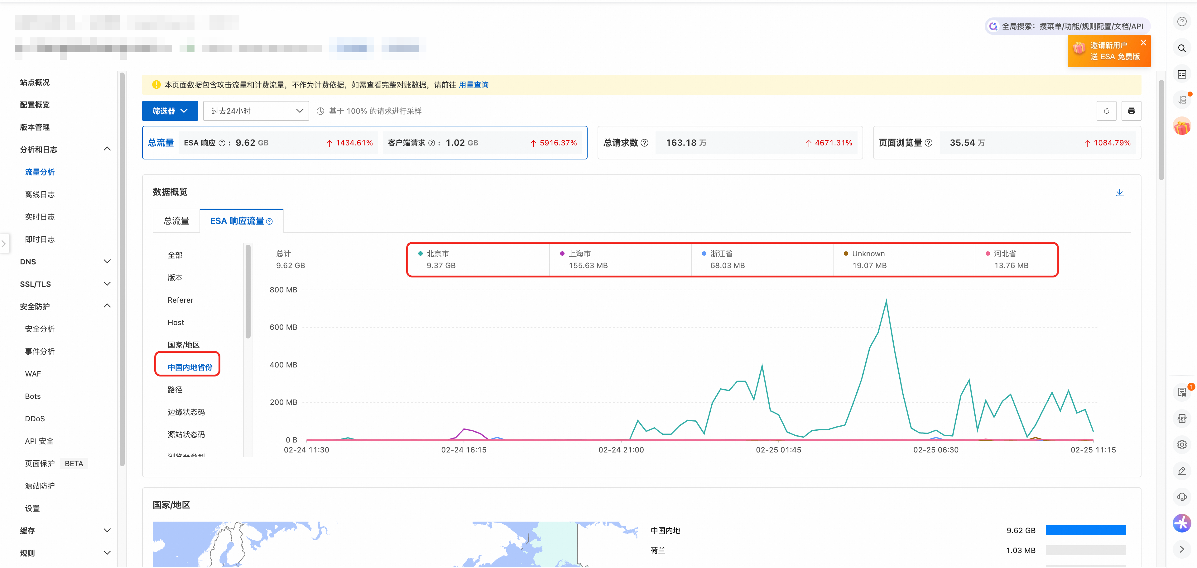Toggle 浙江省 series in chart legend

721,254
